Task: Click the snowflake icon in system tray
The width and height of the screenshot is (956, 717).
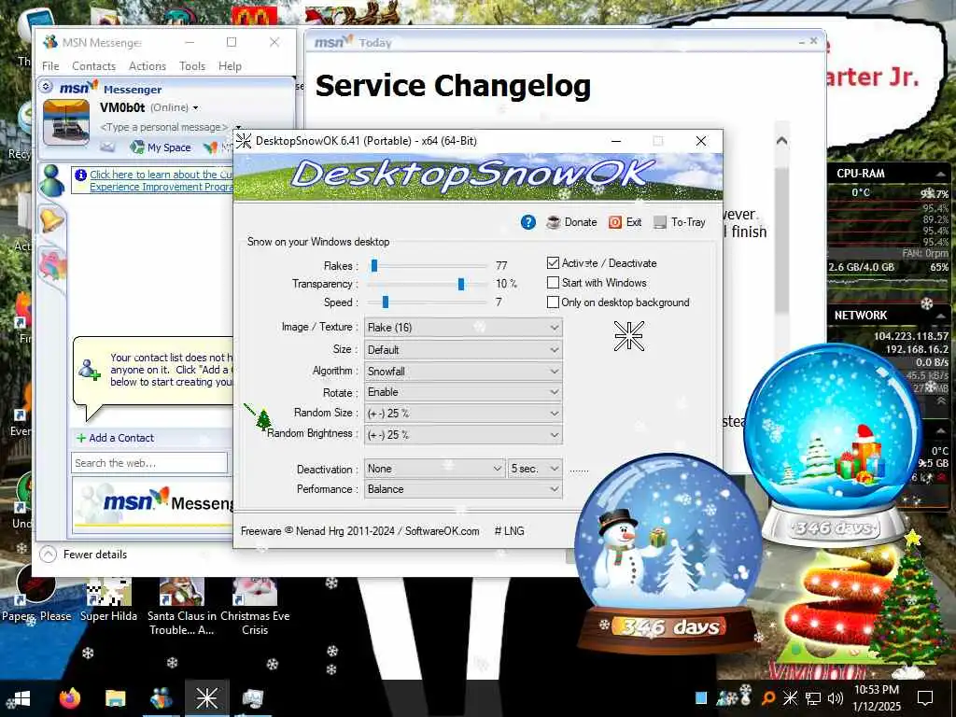Action: pos(790,697)
